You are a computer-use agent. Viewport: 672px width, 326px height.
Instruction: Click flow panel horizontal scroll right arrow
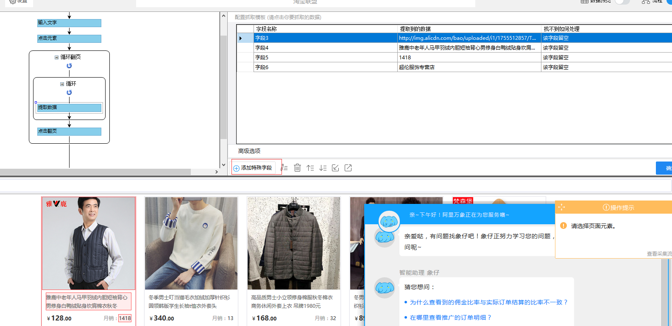coord(217,172)
